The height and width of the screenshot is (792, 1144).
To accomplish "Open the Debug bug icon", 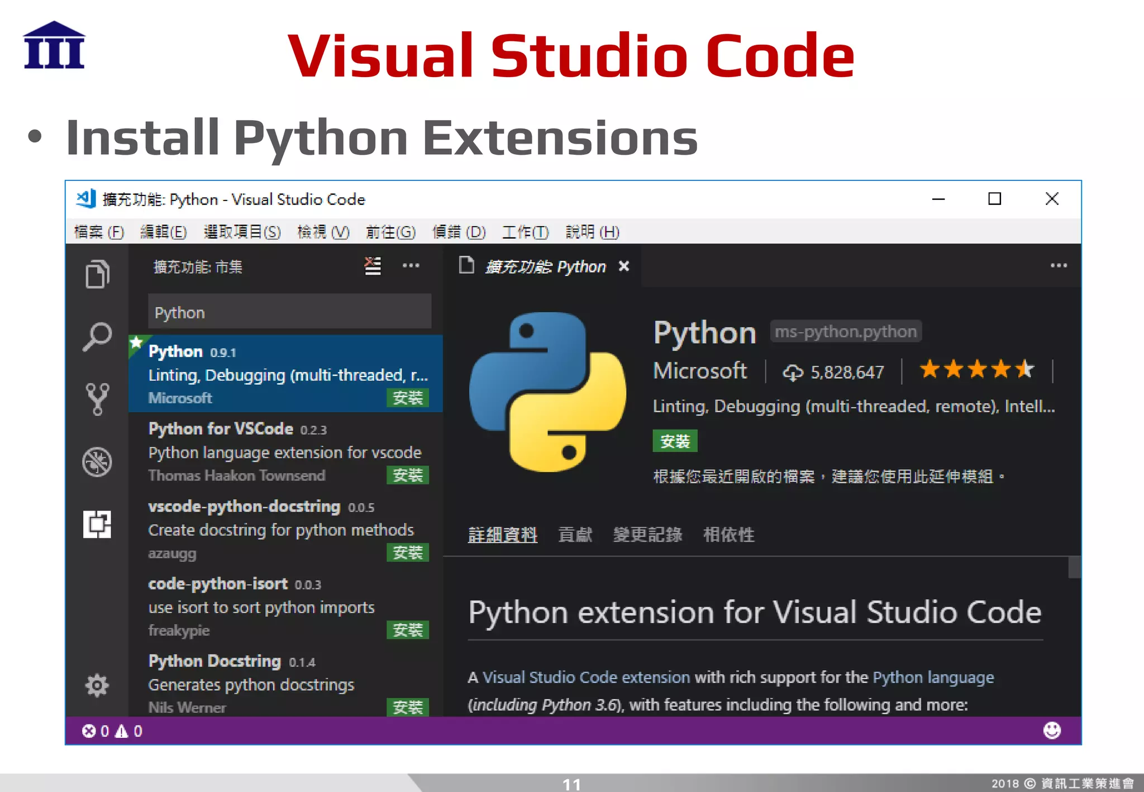I will [97, 462].
